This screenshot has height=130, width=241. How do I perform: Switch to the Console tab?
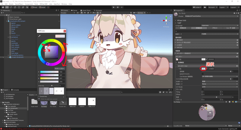tap(15, 90)
